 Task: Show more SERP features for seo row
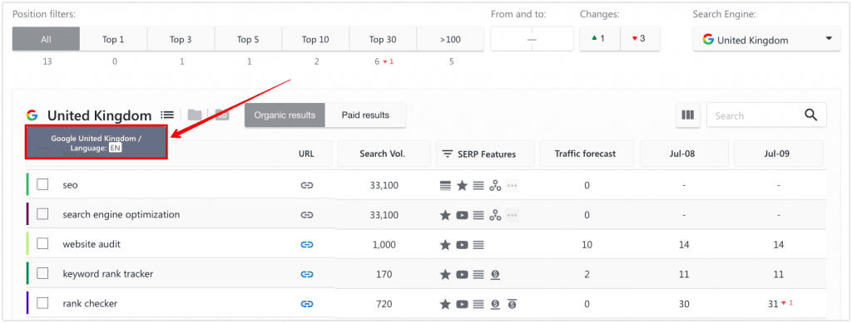[512, 186]
